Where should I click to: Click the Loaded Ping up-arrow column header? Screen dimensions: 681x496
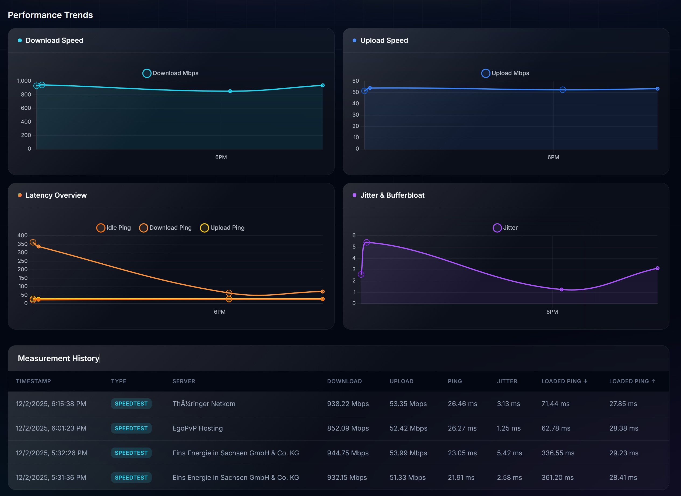click(x=632, y=381)
